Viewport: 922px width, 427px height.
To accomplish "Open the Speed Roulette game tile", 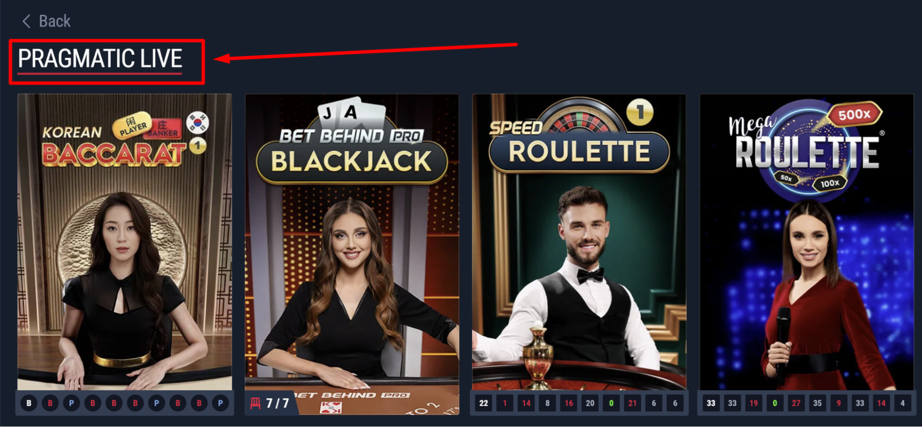I will click(x=579, y=242).
